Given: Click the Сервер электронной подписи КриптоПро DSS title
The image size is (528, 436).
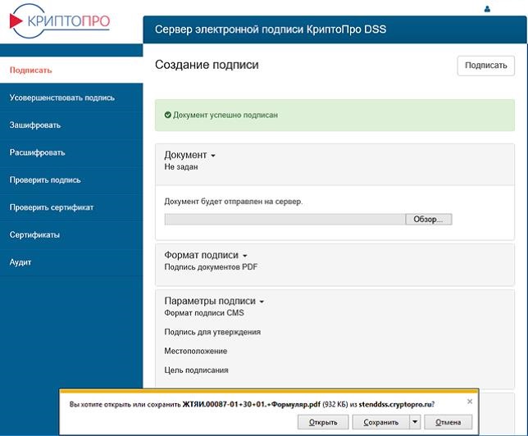Looking at the screenshot, I should click(x=271, y=30).
